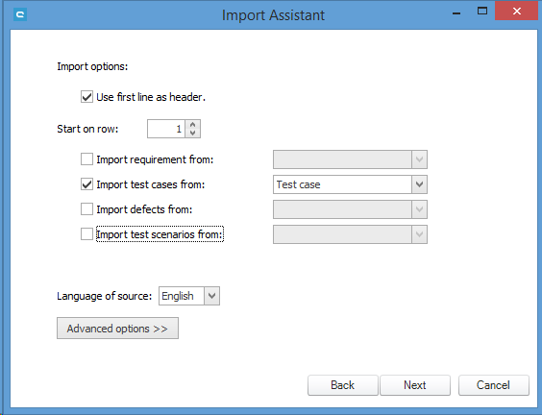
Task: Click the requirement source combo box
Action: [x=350, y=159]
